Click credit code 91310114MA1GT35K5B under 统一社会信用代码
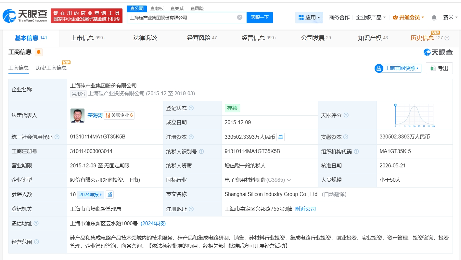This screenshot has height=260, width=461. coord(98,137)
